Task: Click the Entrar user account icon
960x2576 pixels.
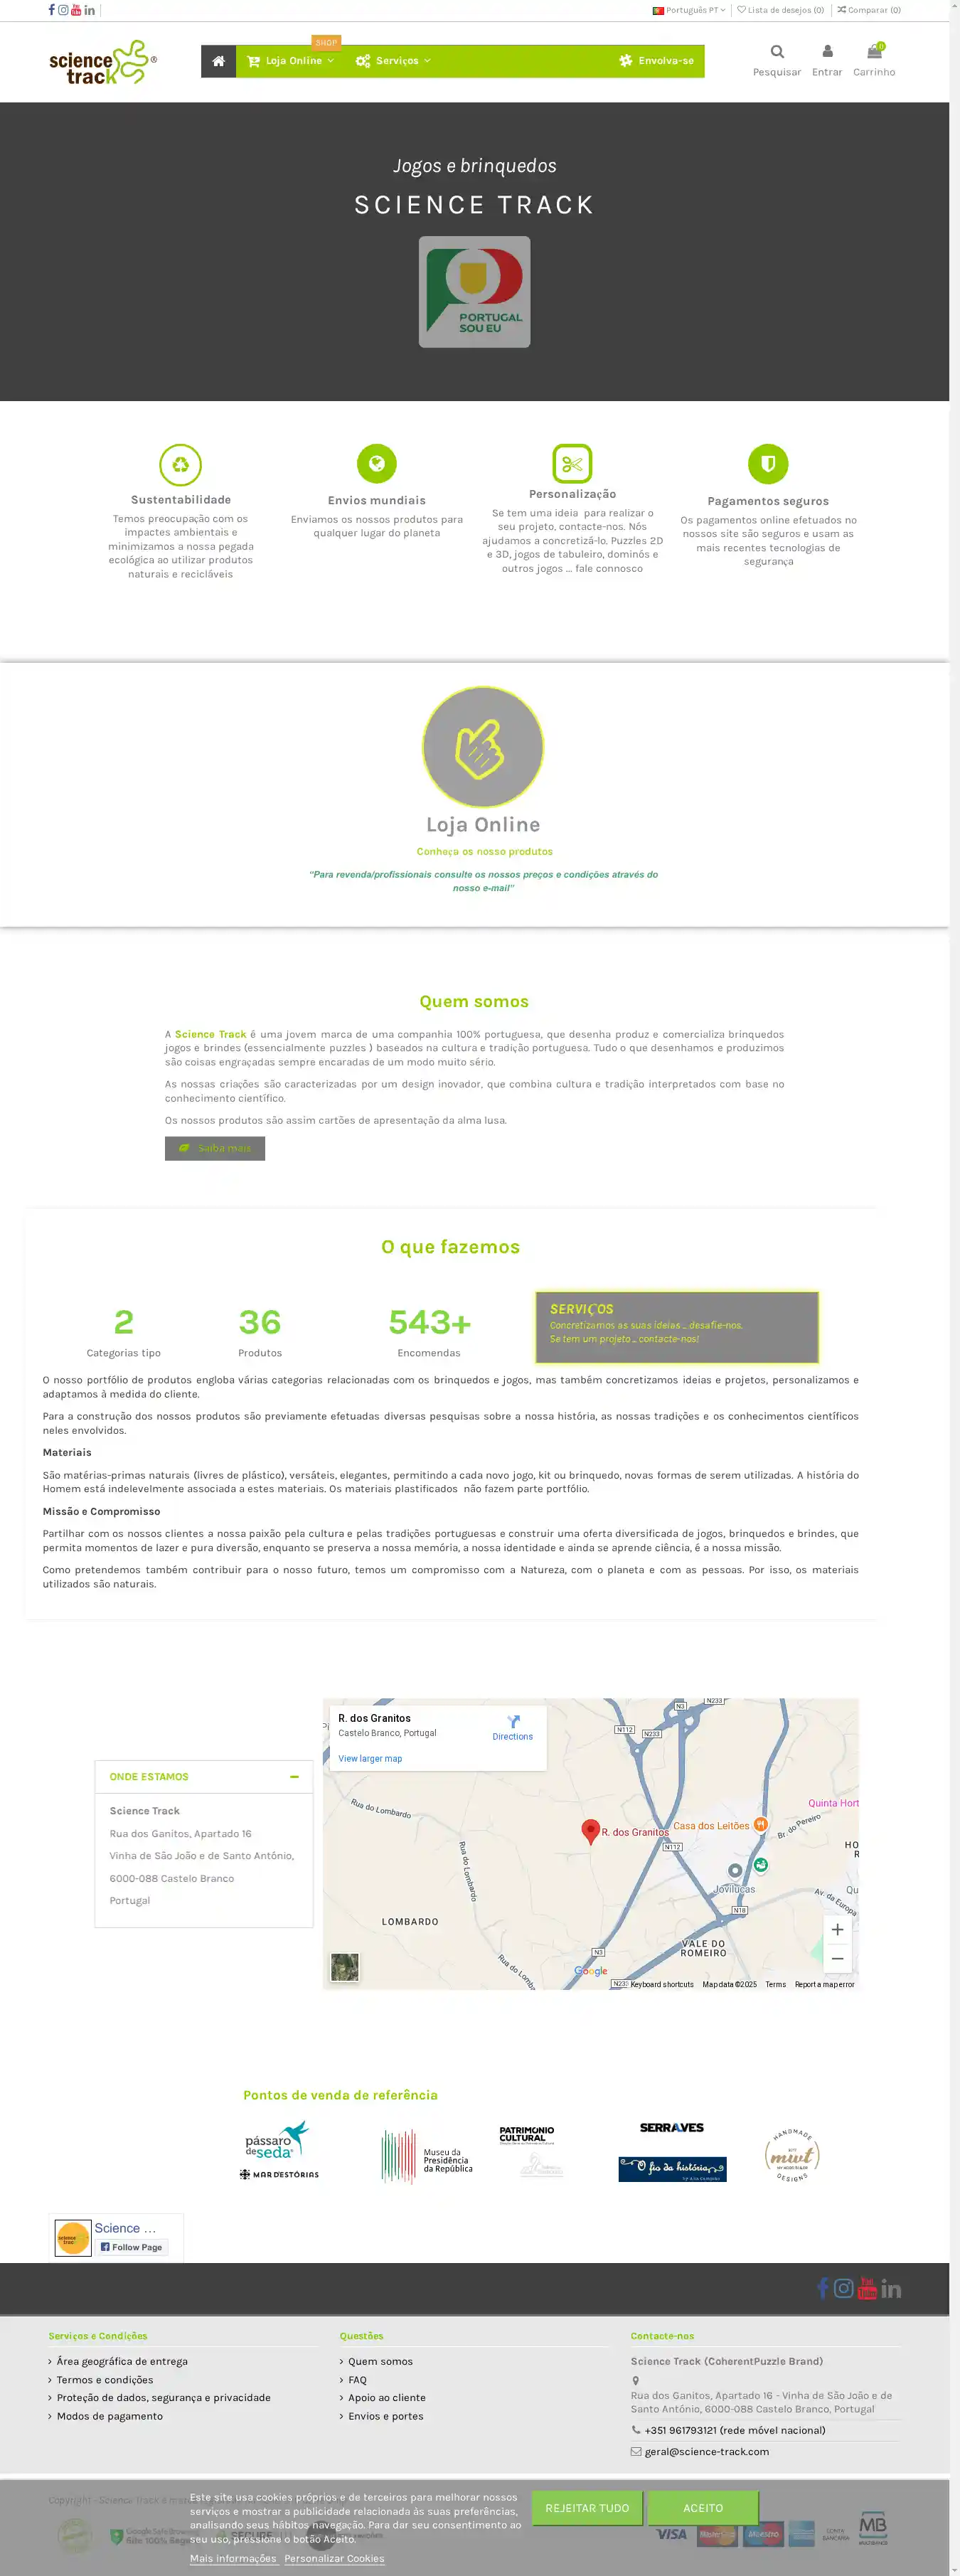Action: 827,52
